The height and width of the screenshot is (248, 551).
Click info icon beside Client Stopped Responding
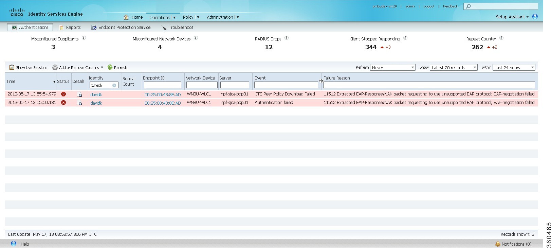pyautogui.click(x=405, y=38)
